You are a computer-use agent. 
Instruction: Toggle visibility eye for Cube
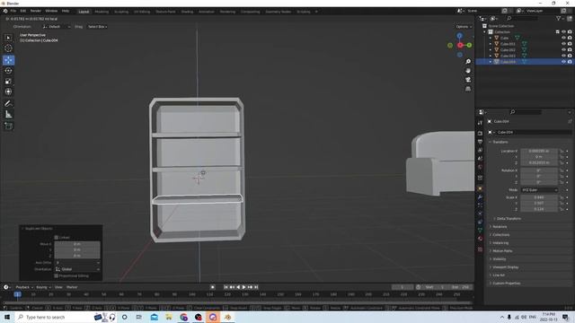click(x=563, y=38)
